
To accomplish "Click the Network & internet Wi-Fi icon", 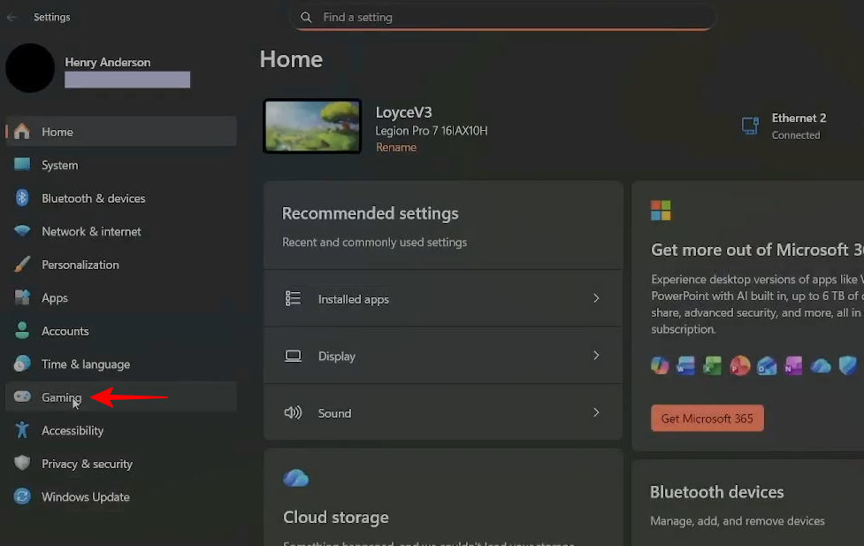I will [x=22, y=232].
